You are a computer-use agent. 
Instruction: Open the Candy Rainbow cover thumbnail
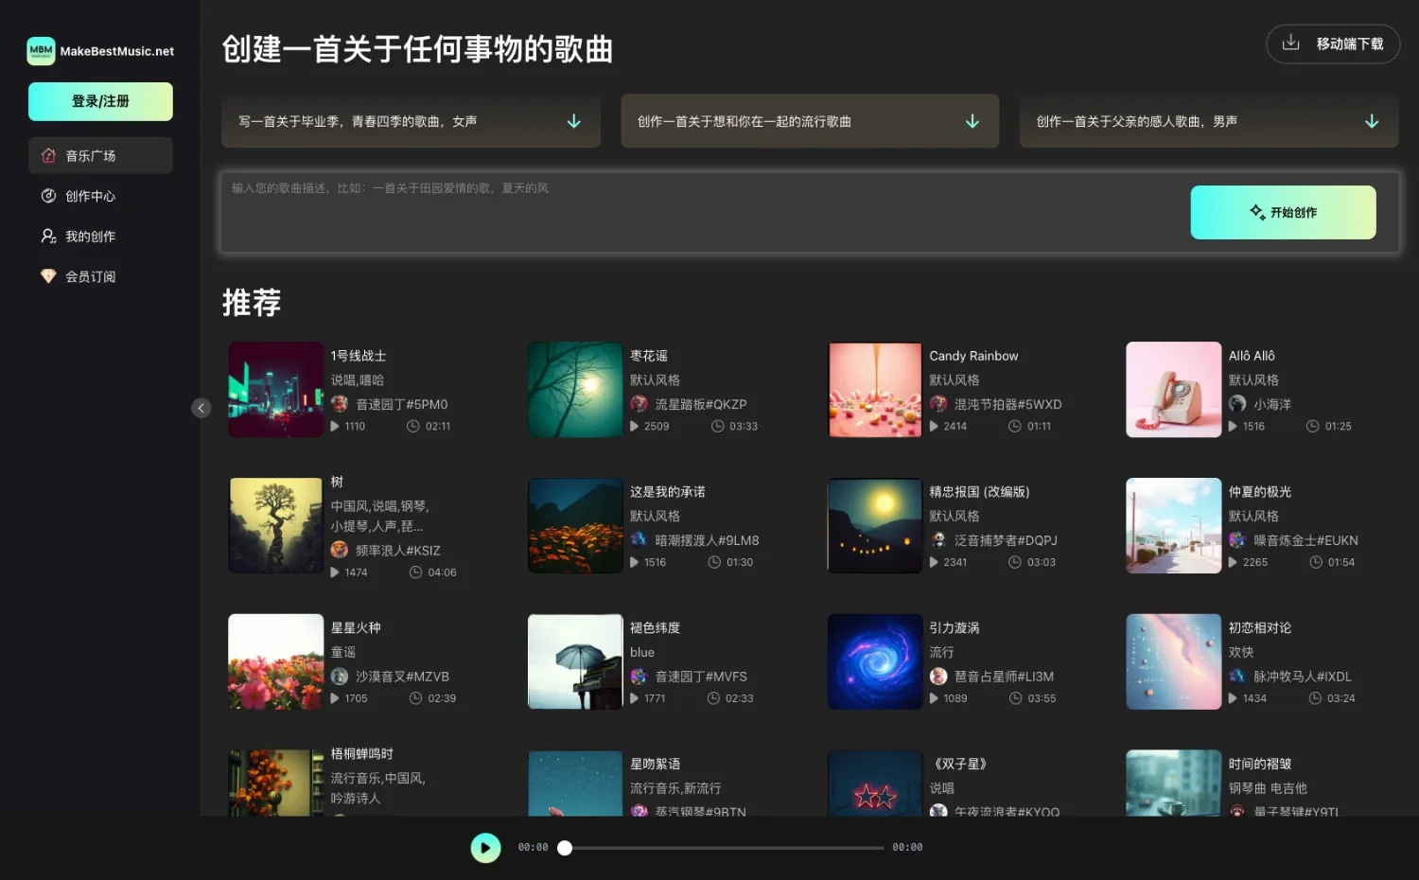874,389
